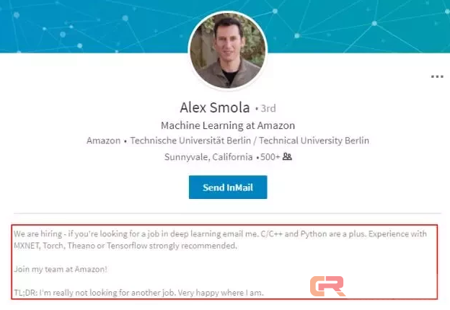450x310 pixels.
Task: Click the connections people icon
Action: click(287, 156)
